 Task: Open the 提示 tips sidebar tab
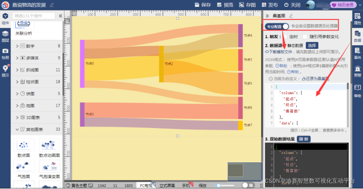[5, 71]
